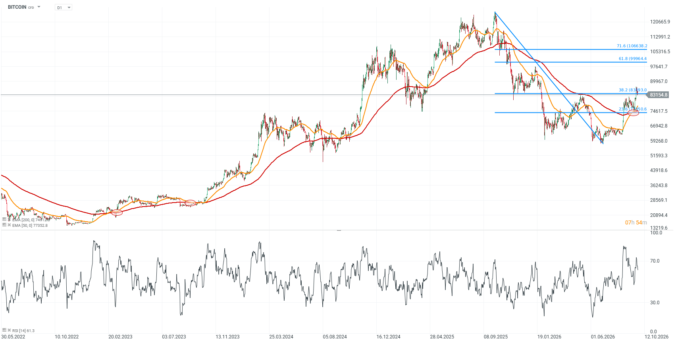Open settings icon for EMA 50 indicator
This screenshot has height=344, width=674.
click(x=4, y=225)
